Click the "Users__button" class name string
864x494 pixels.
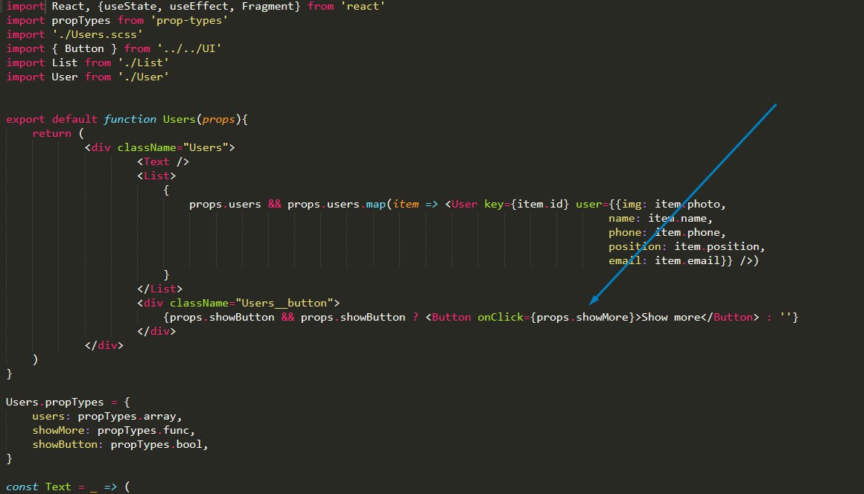click(285, 303)
